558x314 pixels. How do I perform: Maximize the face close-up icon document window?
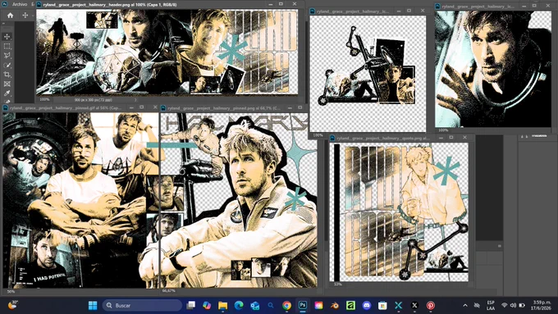click(x=534, y=6)
